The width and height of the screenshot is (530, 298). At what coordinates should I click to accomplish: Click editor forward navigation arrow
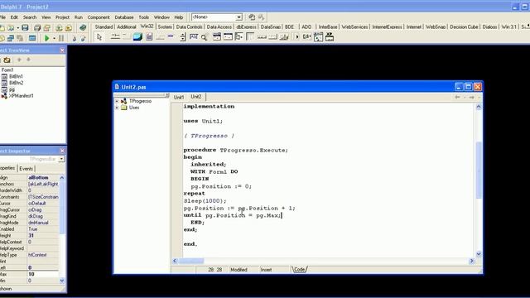coord(471,97)
